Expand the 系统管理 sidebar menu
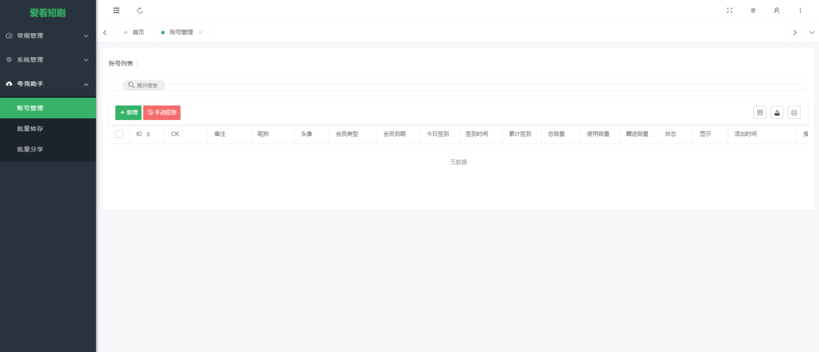The image size is (819, 352). click(48, 60)
